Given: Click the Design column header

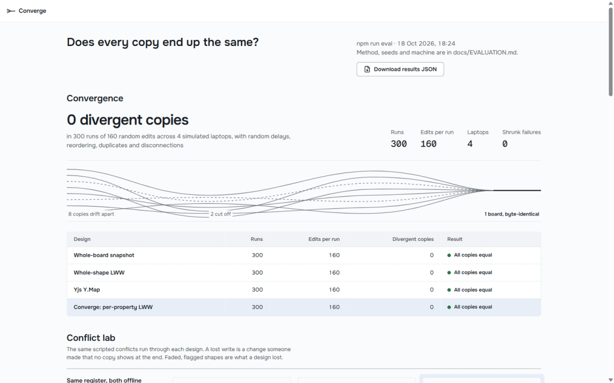Looking at the screenshot, I should [x=82, y=239].
